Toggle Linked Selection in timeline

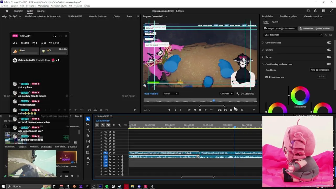(108, 125)
